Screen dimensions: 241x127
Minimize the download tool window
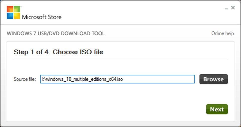click(226, 8)
